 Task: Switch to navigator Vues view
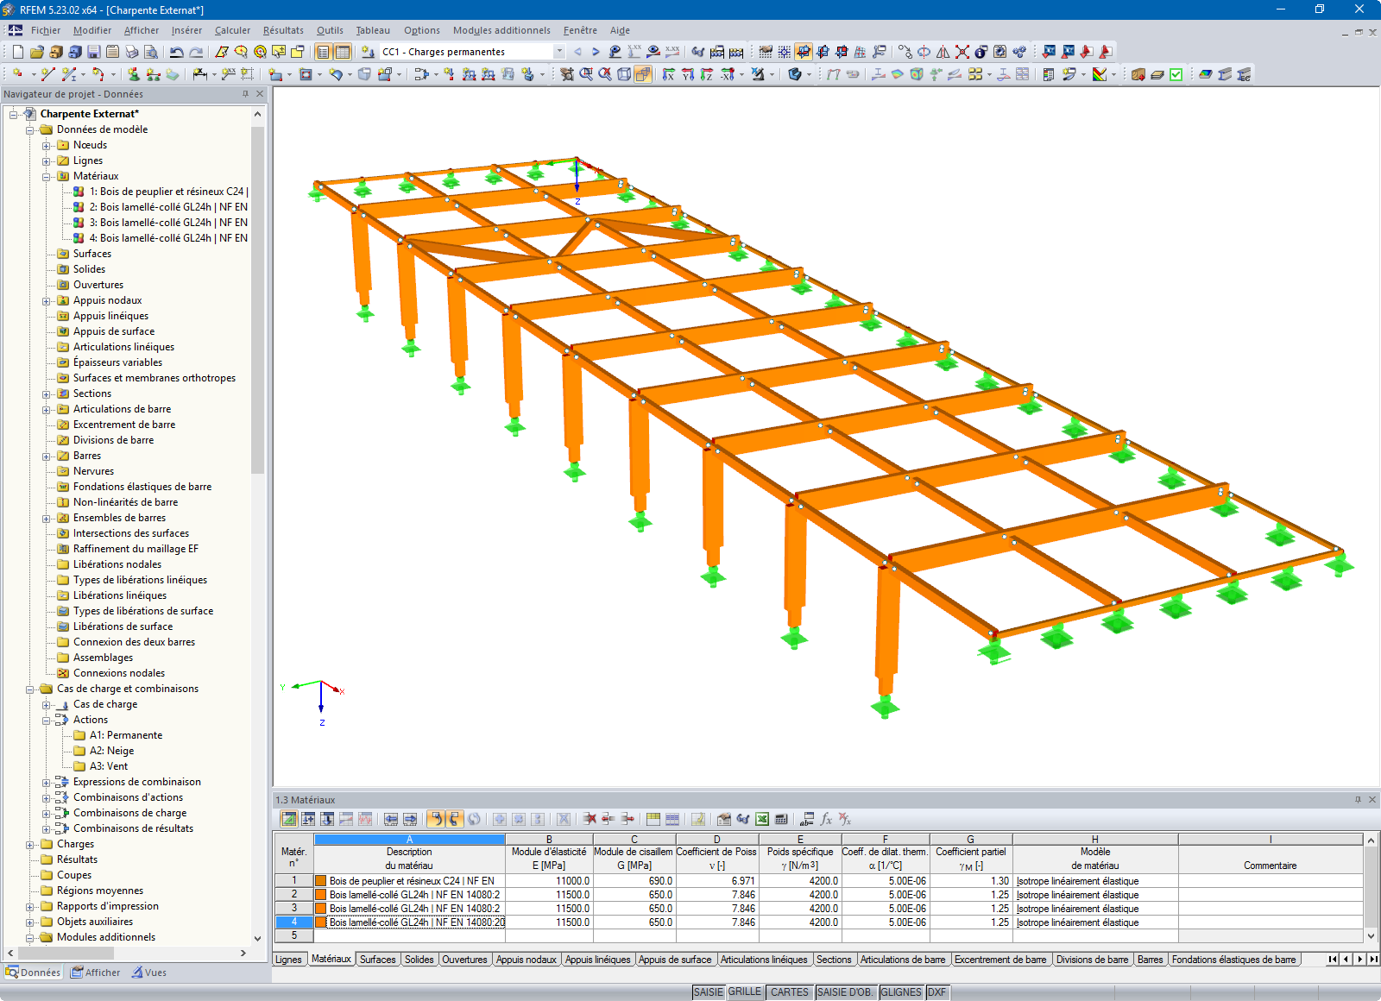coord(149,973)
